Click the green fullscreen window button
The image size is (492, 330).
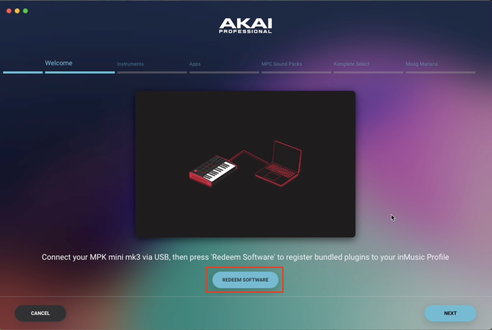coord(26,11)
